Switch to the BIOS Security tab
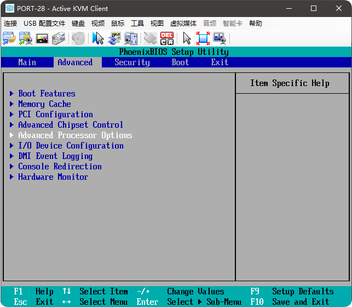 pos(132,62)
